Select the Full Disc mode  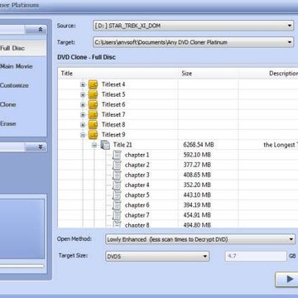[23, 48]
